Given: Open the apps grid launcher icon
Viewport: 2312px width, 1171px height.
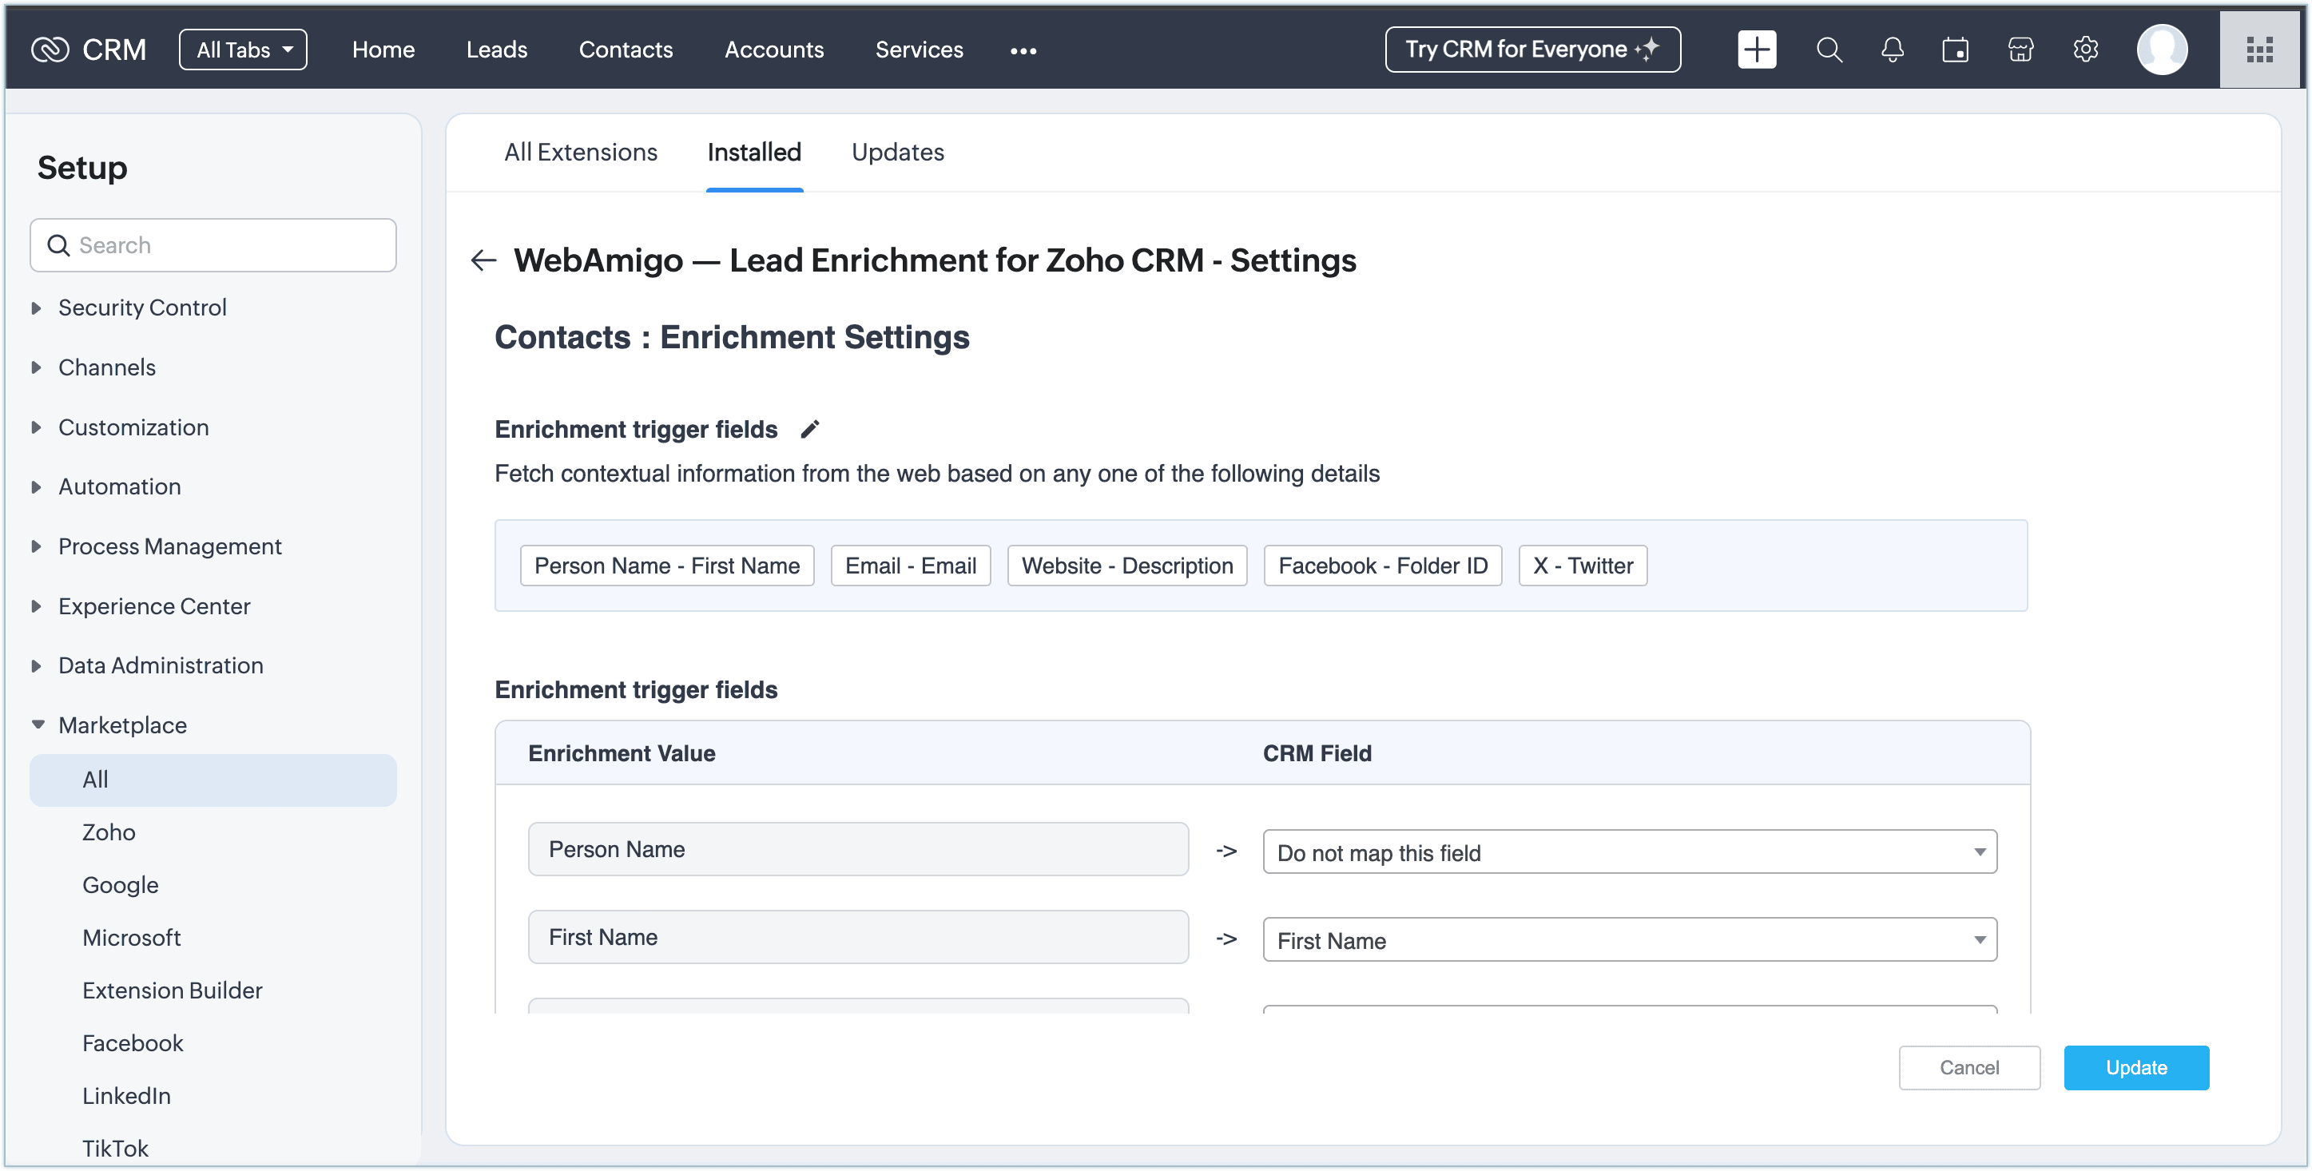Looking at the screenshot, I should click(2259, 50).
